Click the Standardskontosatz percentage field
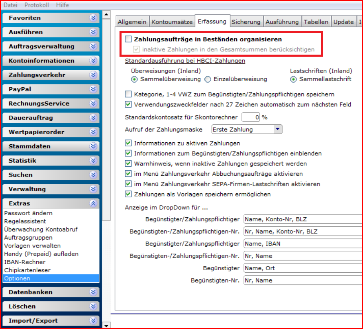 (251, 117)
